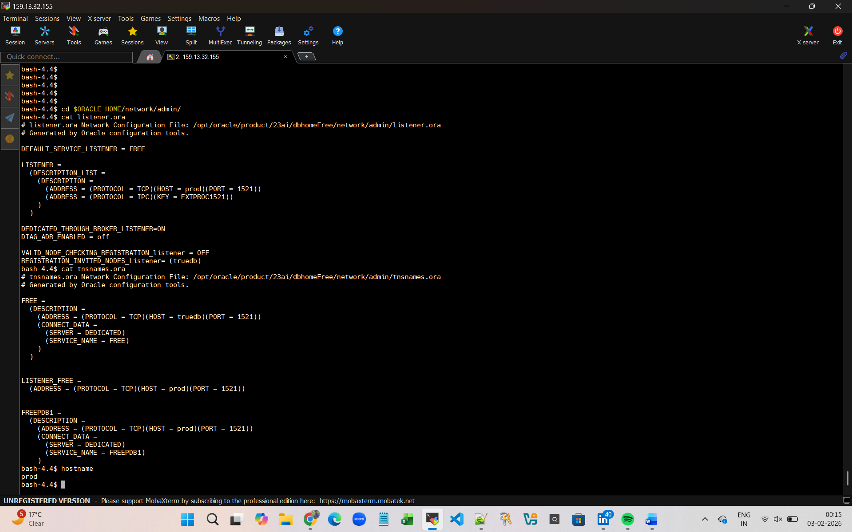Image resolution: width=852 pixels, height=532 pixels.
Task: Open the paper plane sidebar icon
Action: pyautogui.click(x=10, y=118)
